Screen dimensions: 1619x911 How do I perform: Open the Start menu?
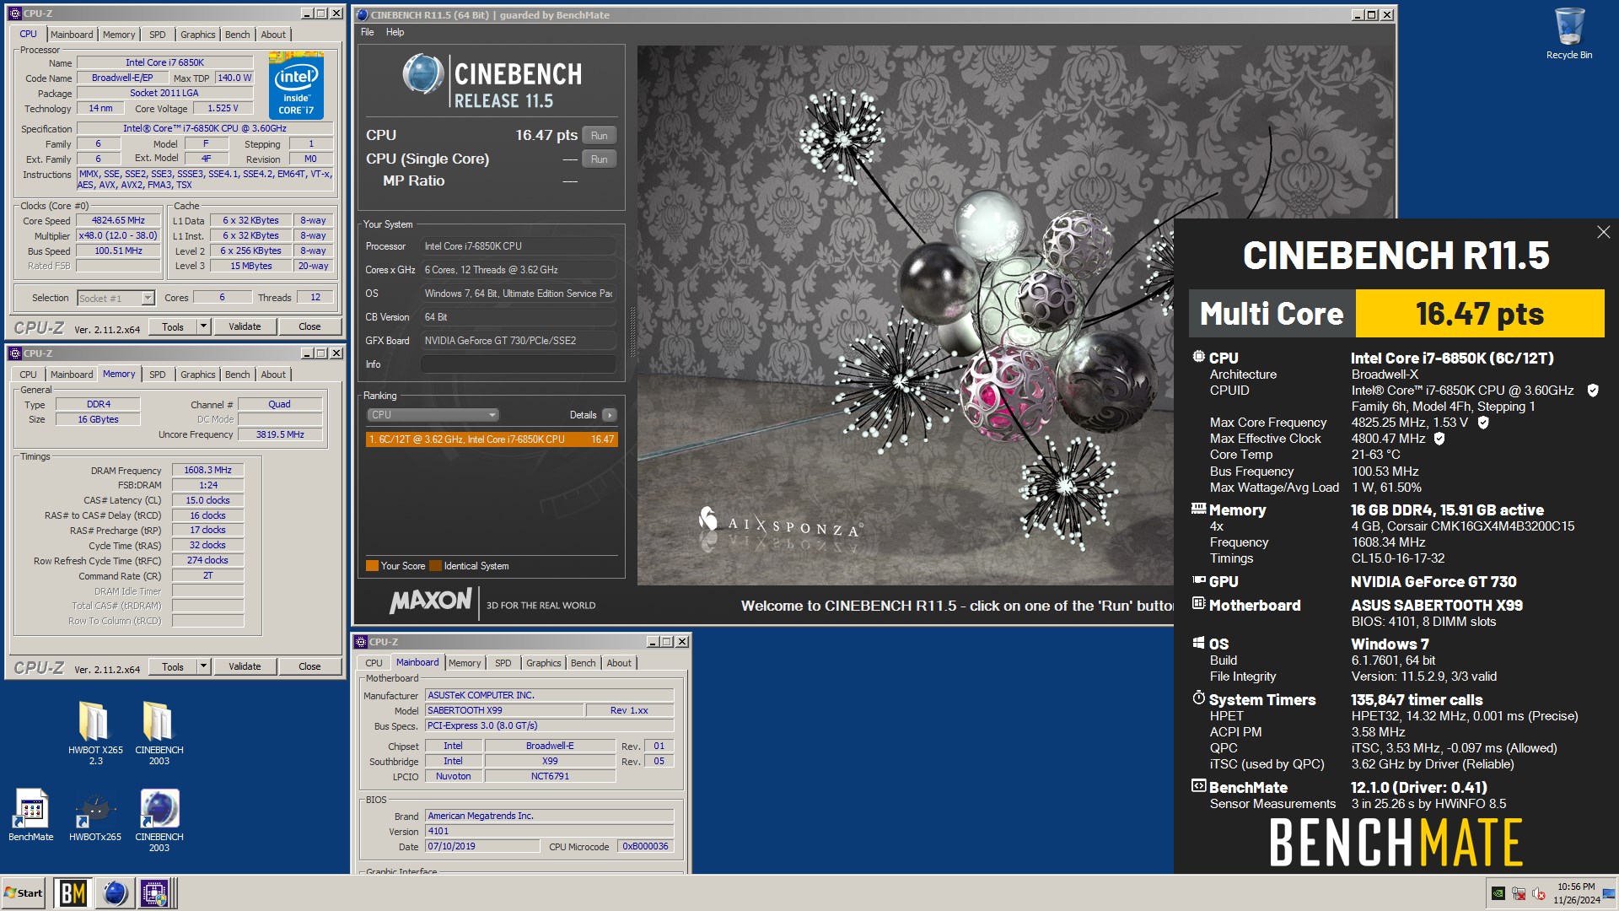click(x=24, y=893)
